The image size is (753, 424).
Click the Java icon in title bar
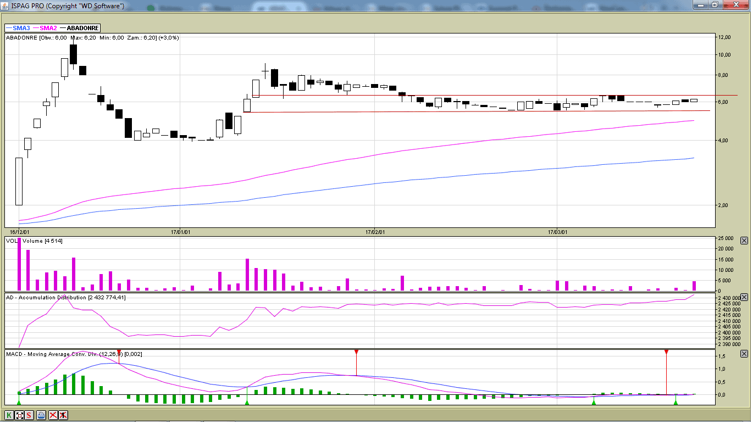point(5,5)
